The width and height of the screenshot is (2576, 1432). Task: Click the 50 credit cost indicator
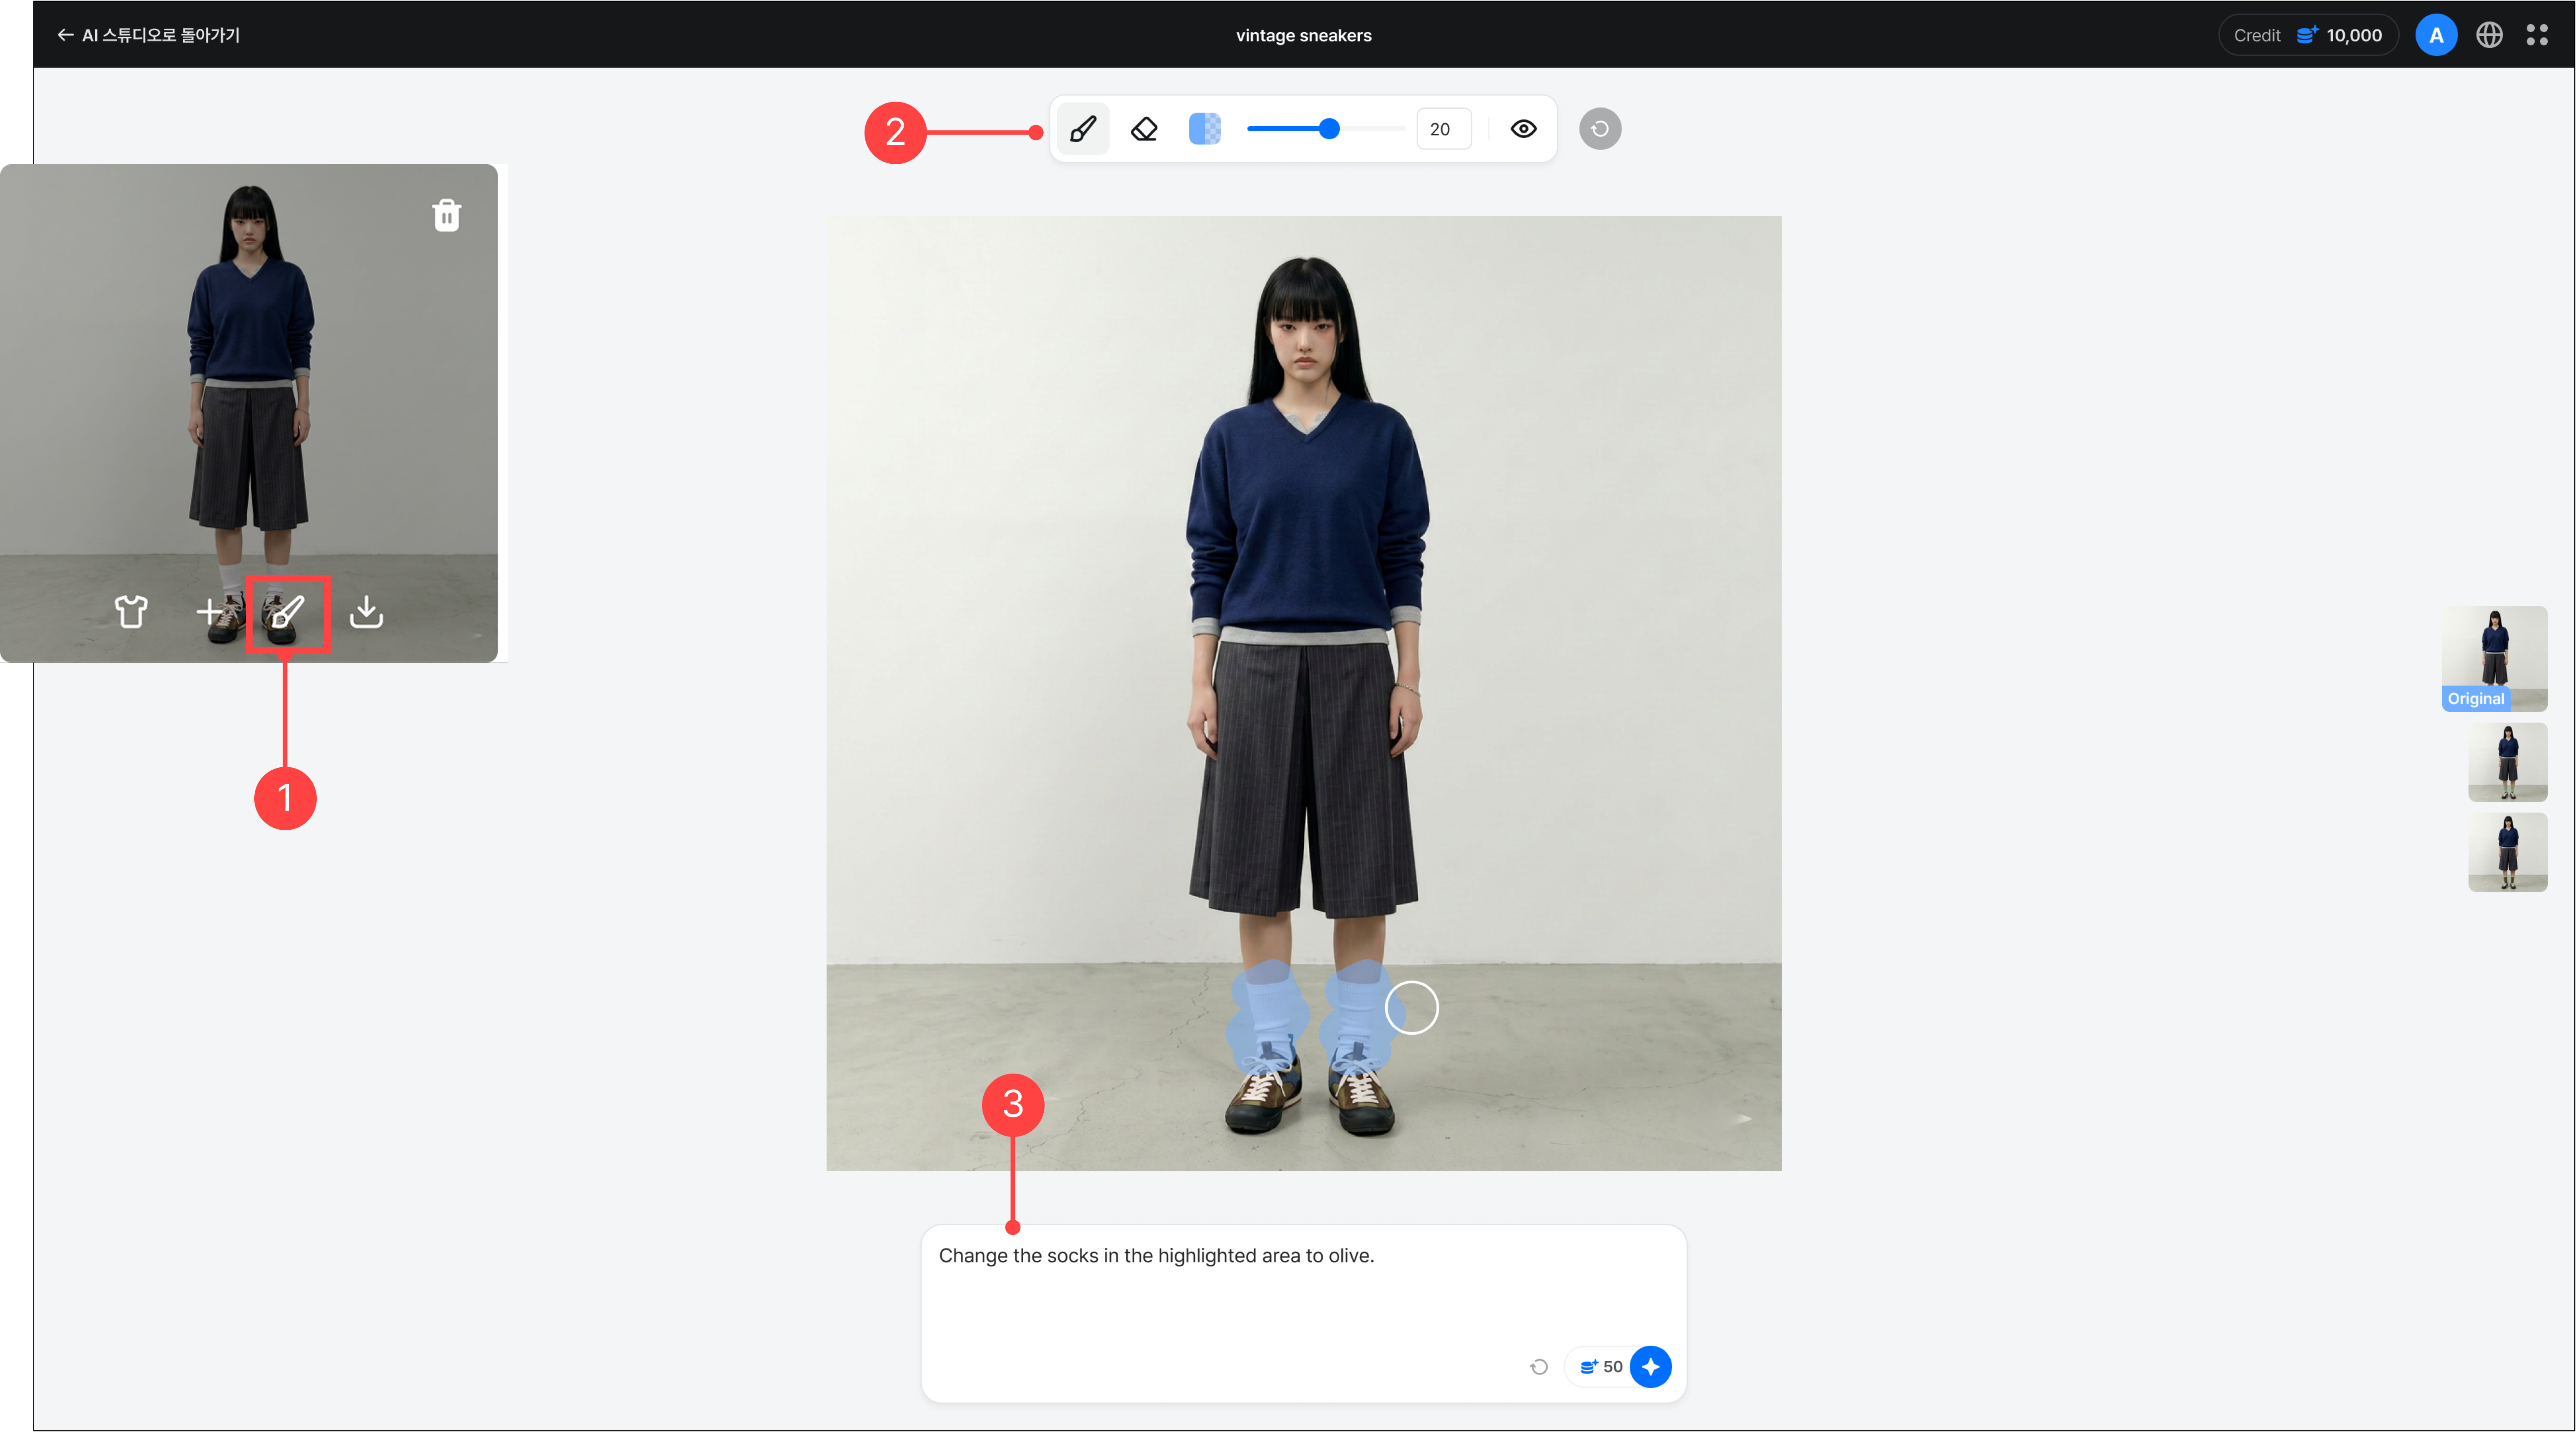1601,1367
